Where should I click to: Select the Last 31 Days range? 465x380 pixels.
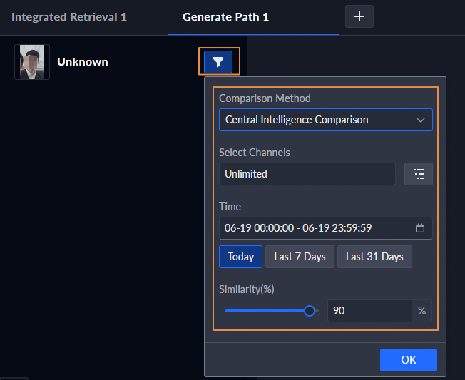[374, 257]
